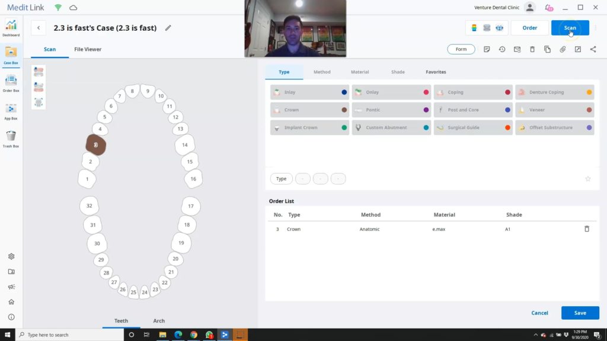Click the Save button
607x341 pixels.
580,313
